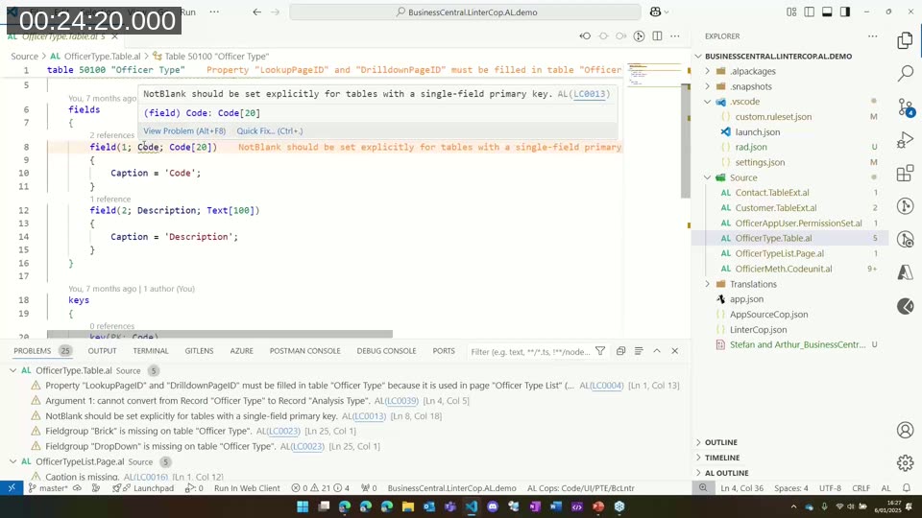Click the Copilot icon in title bar
Viewport: 922px width, 518px height.
tap(655, 12)
